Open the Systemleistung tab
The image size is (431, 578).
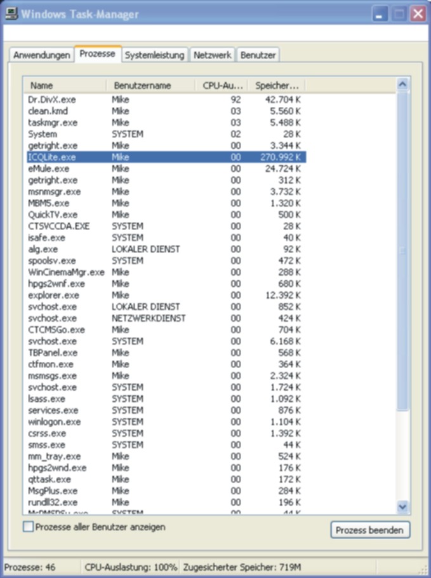coord(155,55)
